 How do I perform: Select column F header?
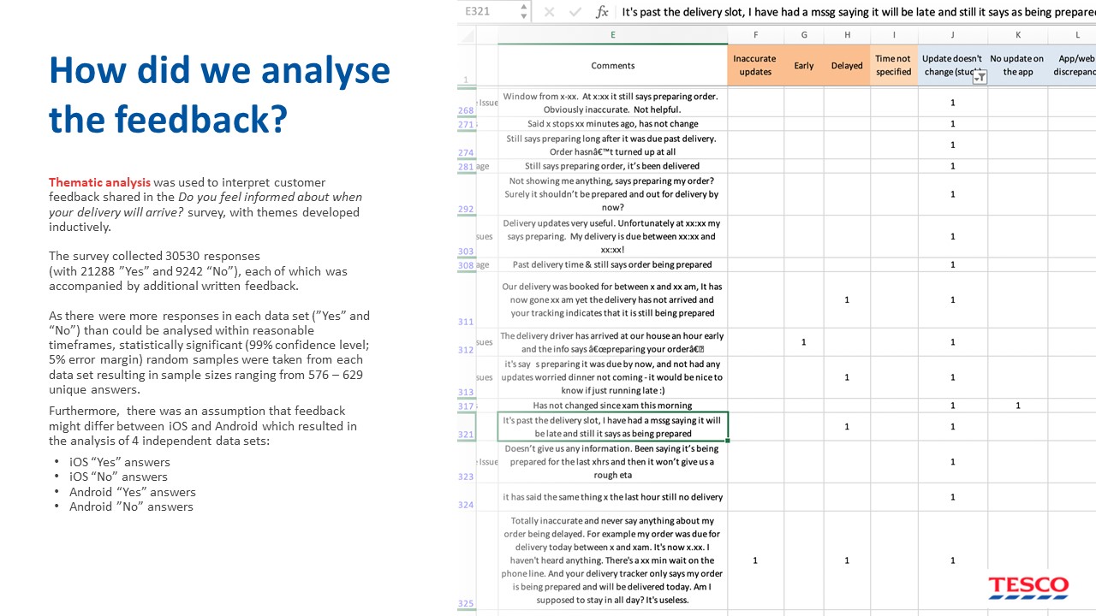coord(755,35)
